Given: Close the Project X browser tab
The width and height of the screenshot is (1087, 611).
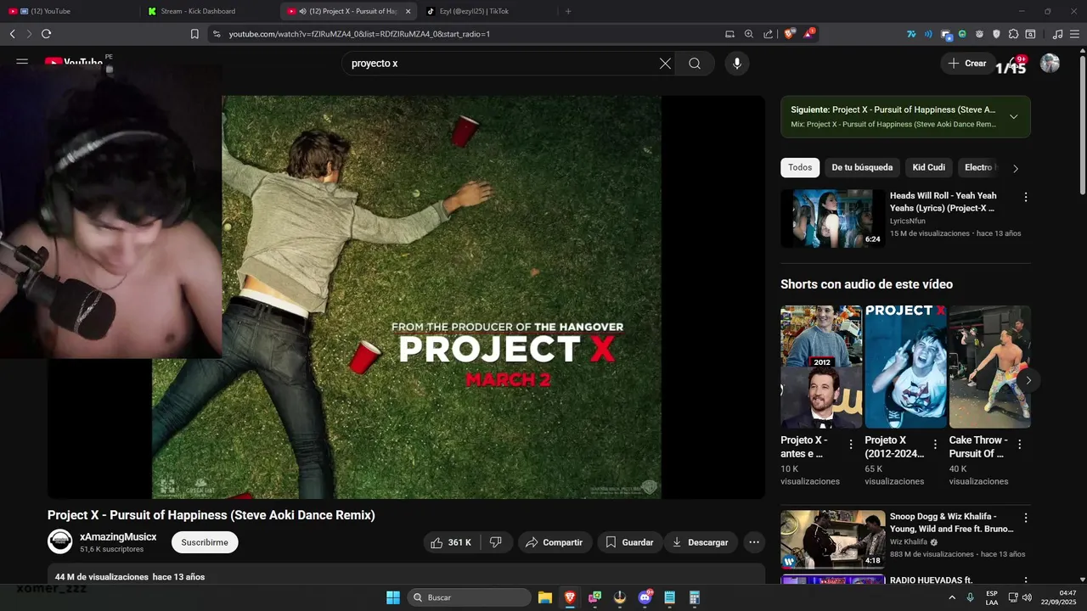Looking at the screenshot, I should coord(408,11).
